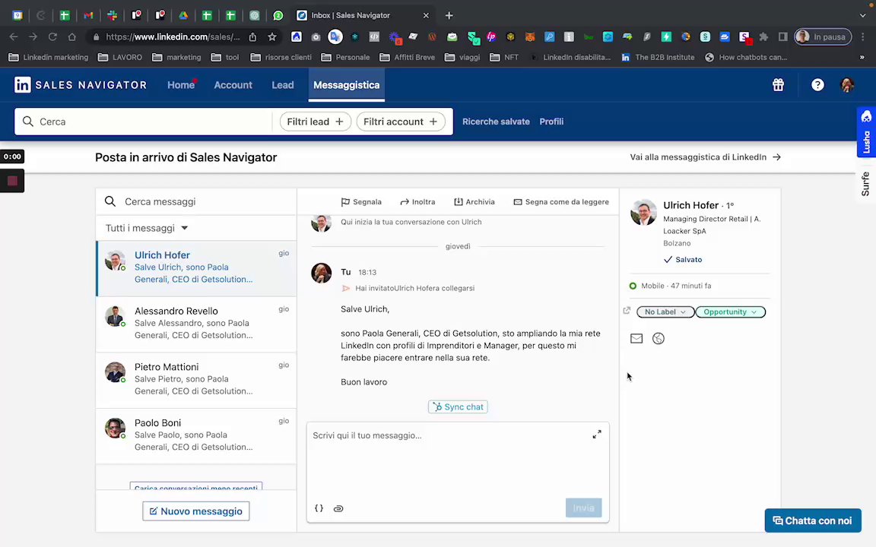Insert template variable with curly braces icon
This screenshot has height=547, width=876.
click(x=319, y=508)
